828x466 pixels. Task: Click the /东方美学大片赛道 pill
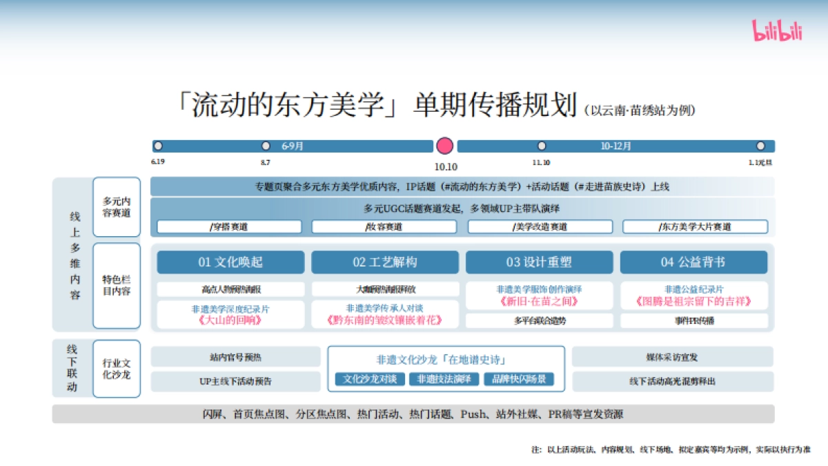tap(695, 226)
